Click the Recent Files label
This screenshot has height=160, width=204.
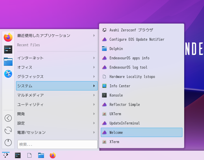point(29,45)
